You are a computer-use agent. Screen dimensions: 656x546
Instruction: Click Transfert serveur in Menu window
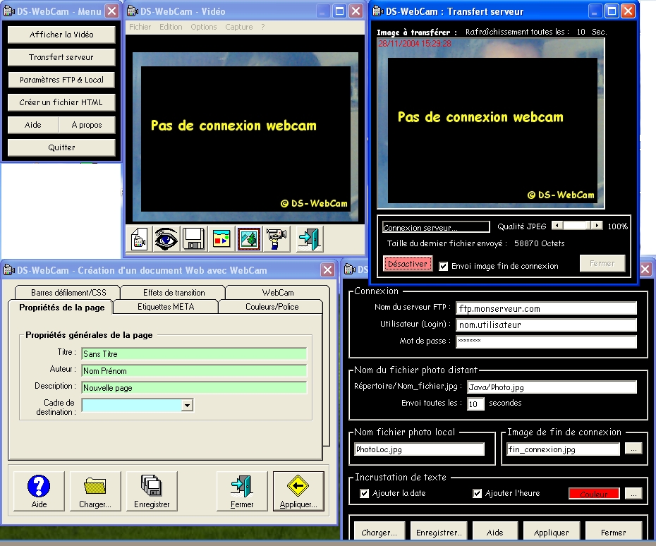[x=61, y=57]
